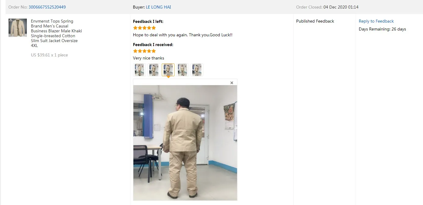The width and height of the screenshot is (423, 205).
Task: Click the orange pointer under selected thumbnail
Action: (168, 77)
